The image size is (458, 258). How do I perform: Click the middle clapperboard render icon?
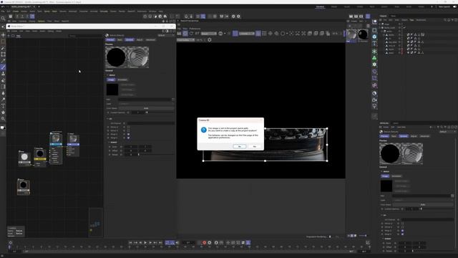coord(356,16)
